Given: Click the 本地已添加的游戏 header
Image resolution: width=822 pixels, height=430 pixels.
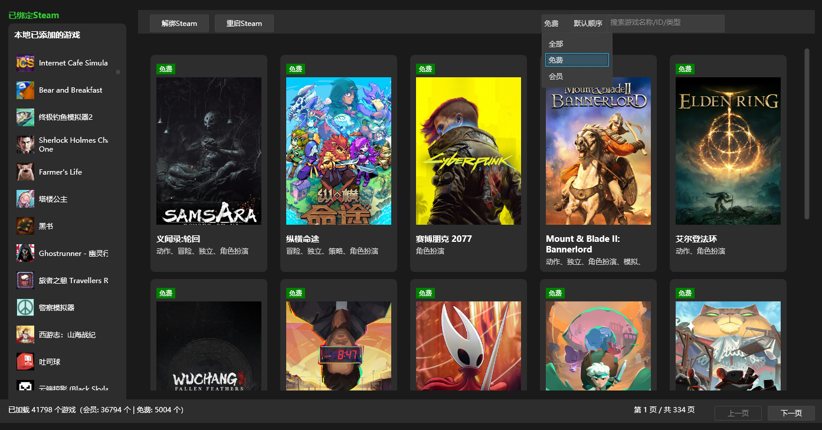Looking at the screenshot, I should pos(47,35).
